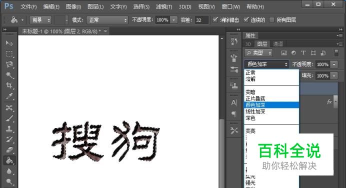The height and width of the screenshot is (188, 346).
Task: Choose 变亮 blend mode
Action: (271, 131)
